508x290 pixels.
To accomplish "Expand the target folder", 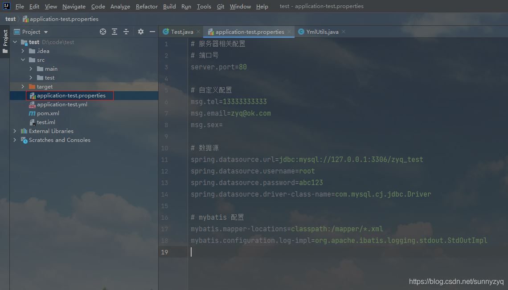I will point(23,87).
